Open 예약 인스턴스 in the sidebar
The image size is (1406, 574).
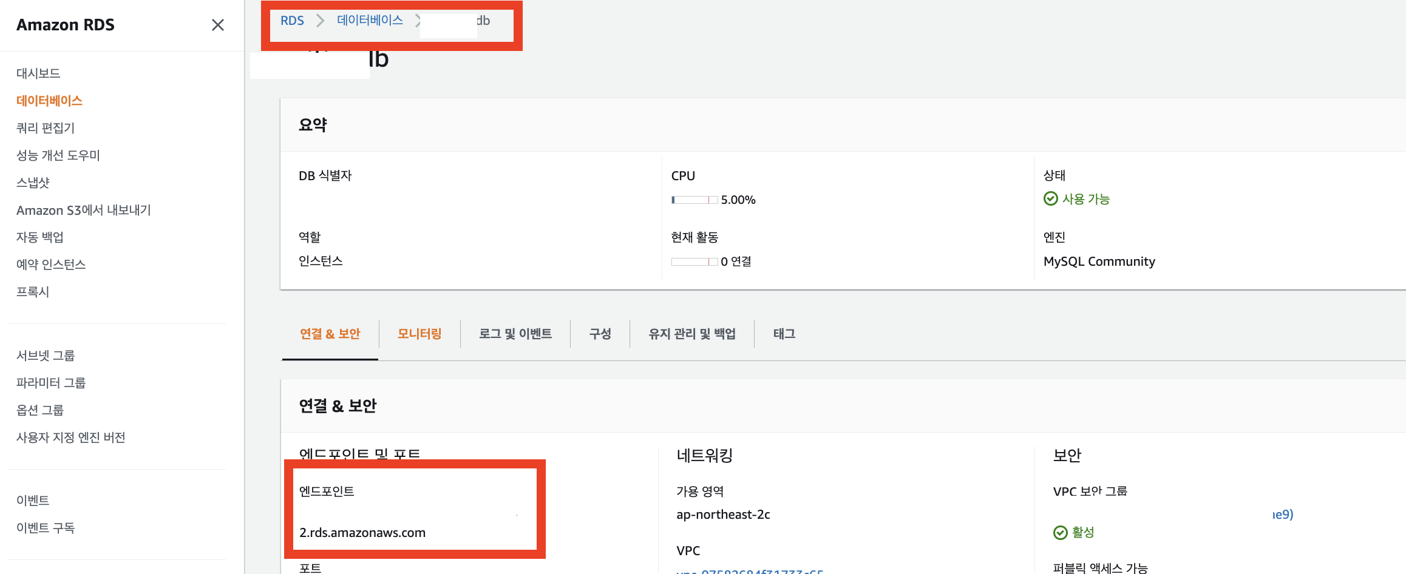51,265
